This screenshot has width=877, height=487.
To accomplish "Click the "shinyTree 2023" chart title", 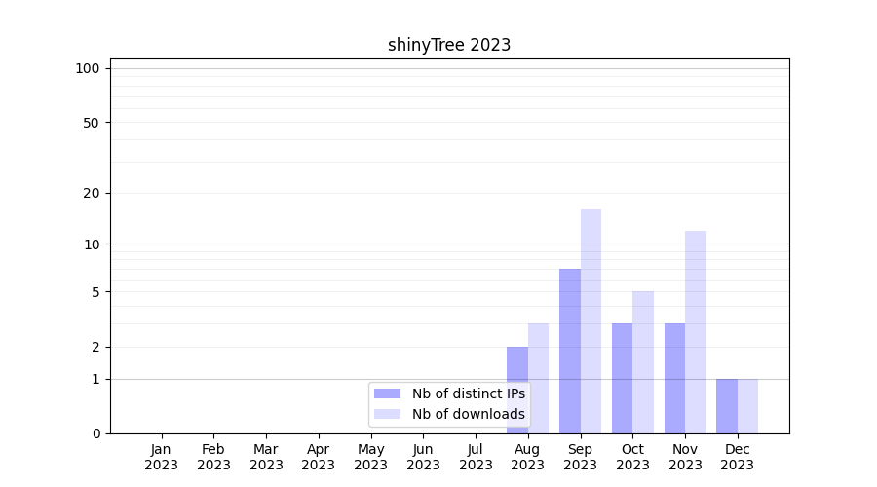I will tap(449, 45).
